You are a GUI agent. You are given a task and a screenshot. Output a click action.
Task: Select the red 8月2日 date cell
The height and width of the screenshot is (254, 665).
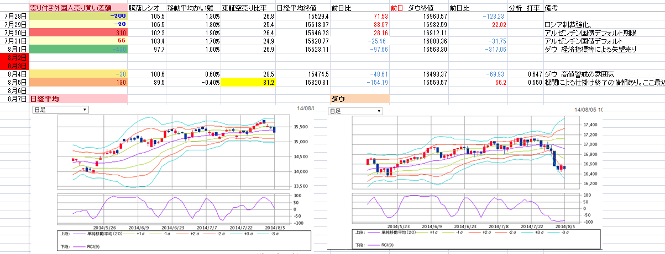coord(14,57)
